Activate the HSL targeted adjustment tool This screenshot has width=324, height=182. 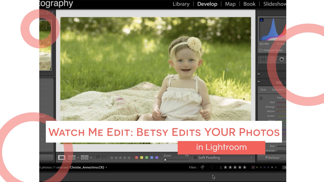pyautogui.click(x=261, y=98)
